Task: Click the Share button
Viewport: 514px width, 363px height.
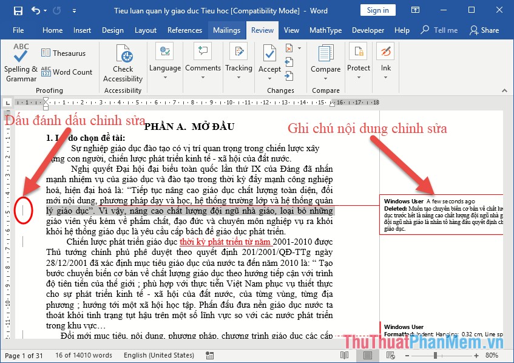Action: tap(484, 30)
